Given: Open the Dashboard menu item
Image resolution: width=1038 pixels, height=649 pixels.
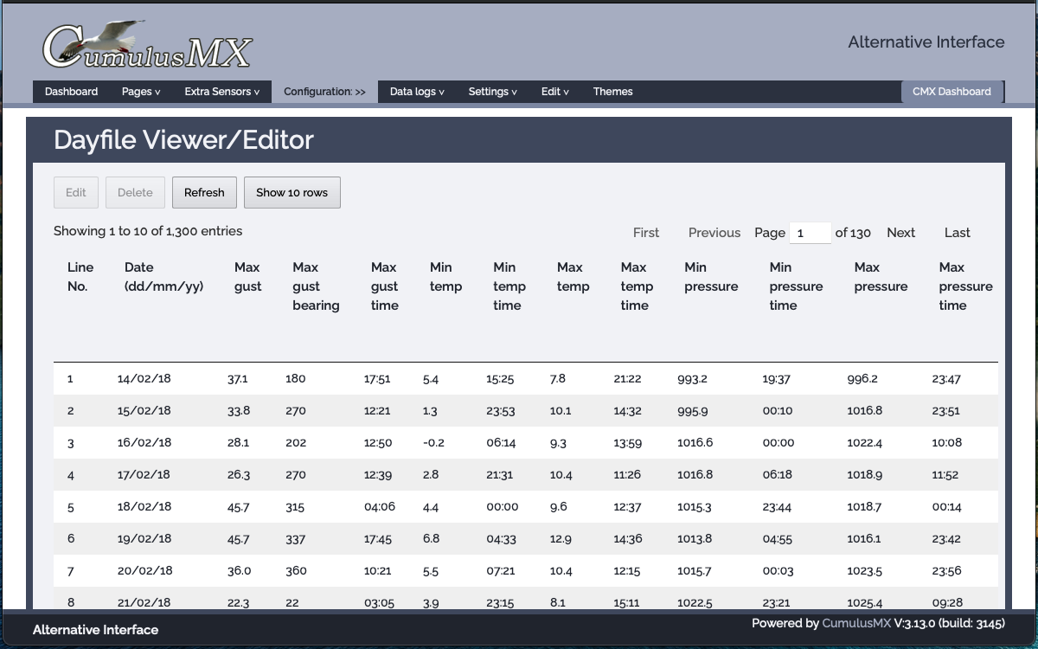Looking at the screenshot, I should (71, 92).
